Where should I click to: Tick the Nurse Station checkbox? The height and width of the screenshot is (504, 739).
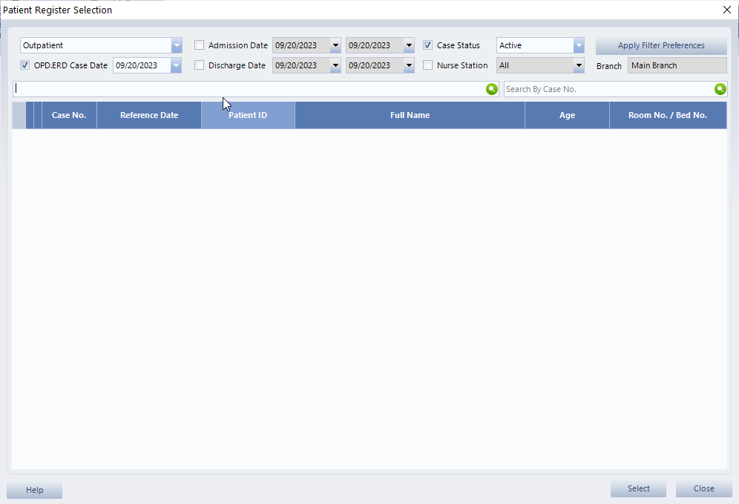pyautogui.click(x=428, y=65)
